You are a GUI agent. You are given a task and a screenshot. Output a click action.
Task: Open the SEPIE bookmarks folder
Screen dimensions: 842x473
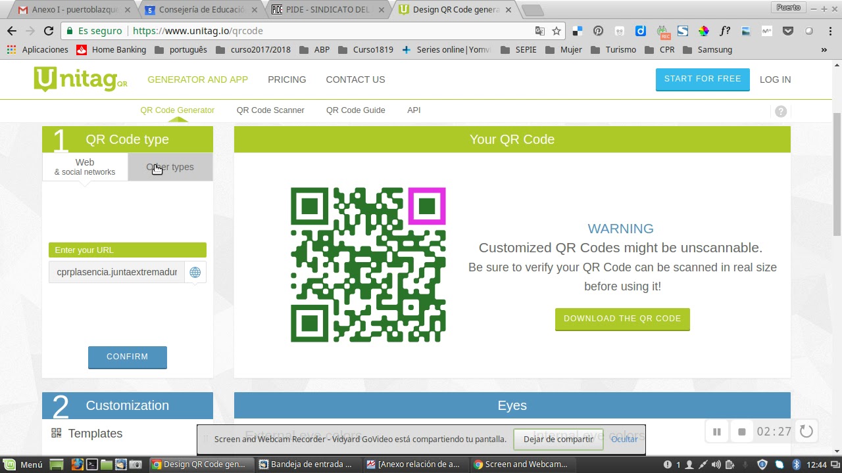pos(519,49)
